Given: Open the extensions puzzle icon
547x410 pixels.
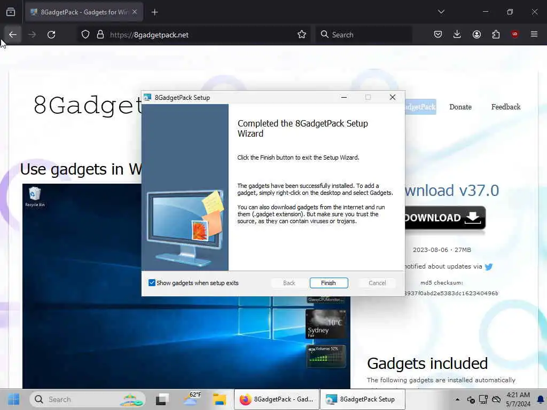Looking at the screenshot, I should (496, 34).
